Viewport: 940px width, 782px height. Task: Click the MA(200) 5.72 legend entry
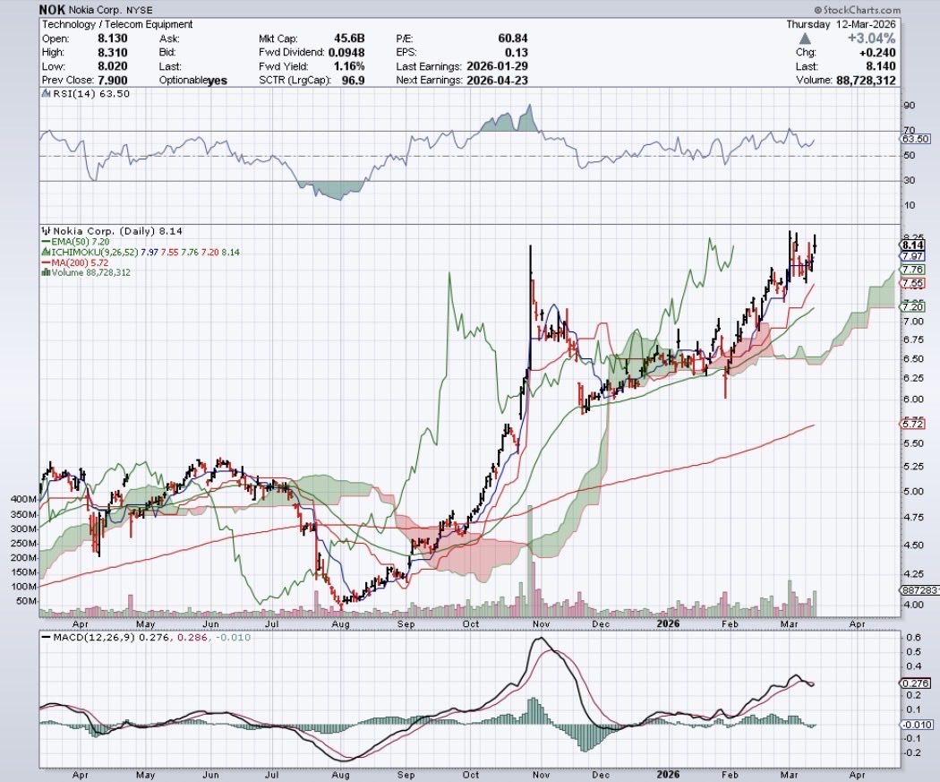80,262
